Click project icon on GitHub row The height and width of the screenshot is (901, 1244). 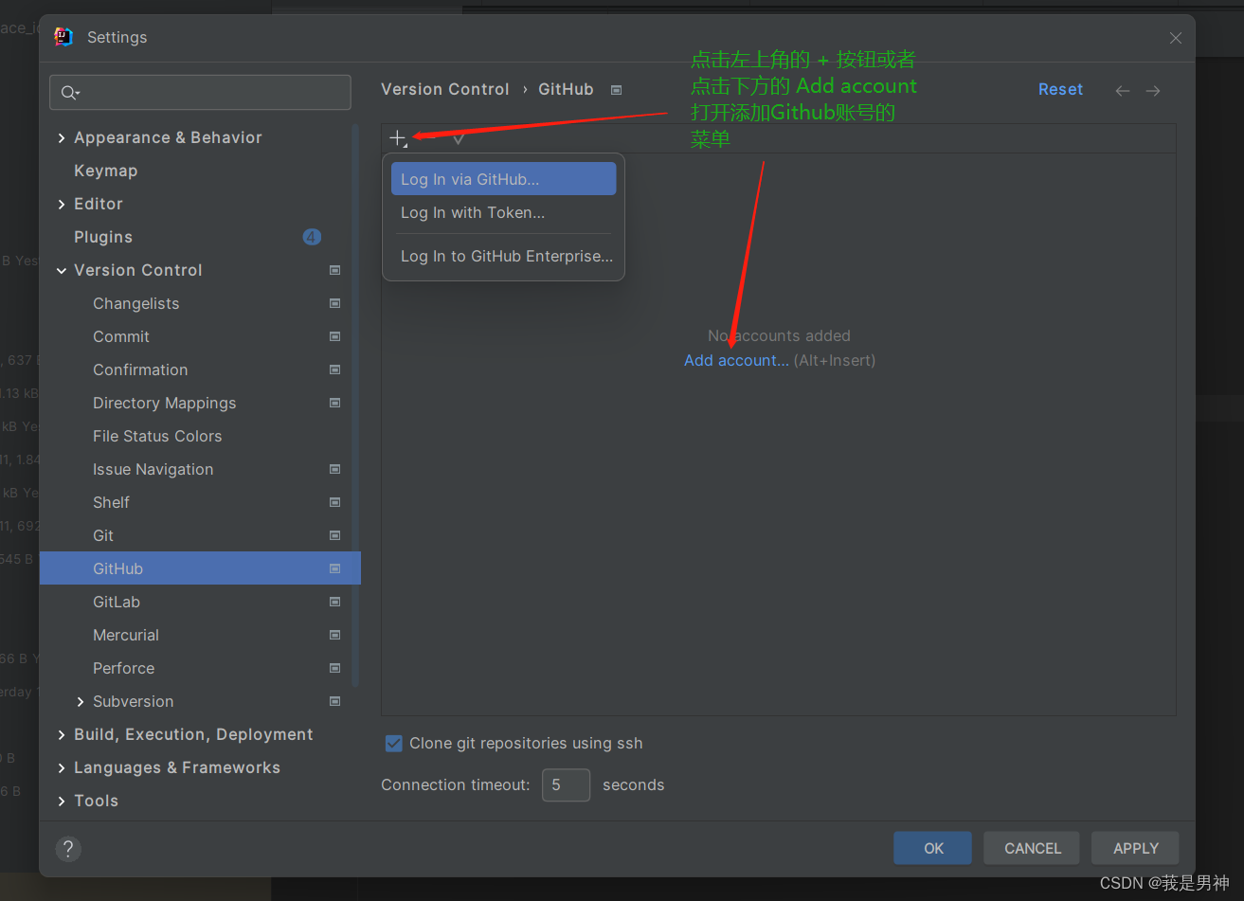pyautogui.click(x=334, y=568)
